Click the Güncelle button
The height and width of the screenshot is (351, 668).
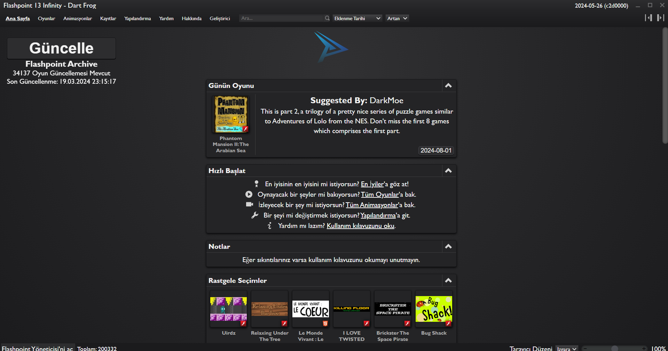point(61,48)
